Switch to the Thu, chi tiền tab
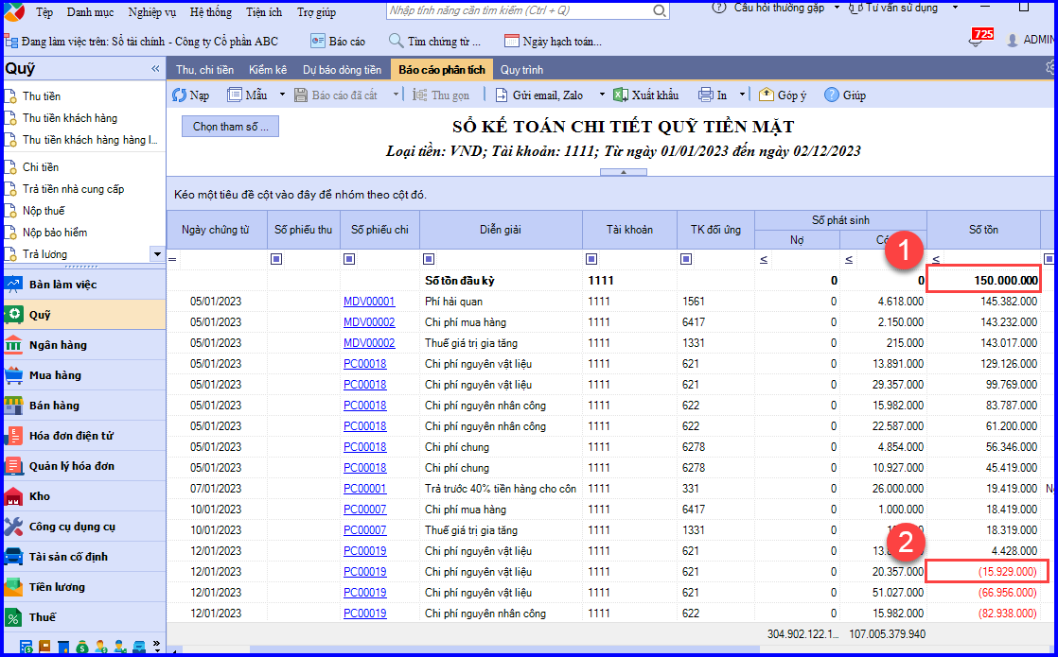 tap(204, 69)
